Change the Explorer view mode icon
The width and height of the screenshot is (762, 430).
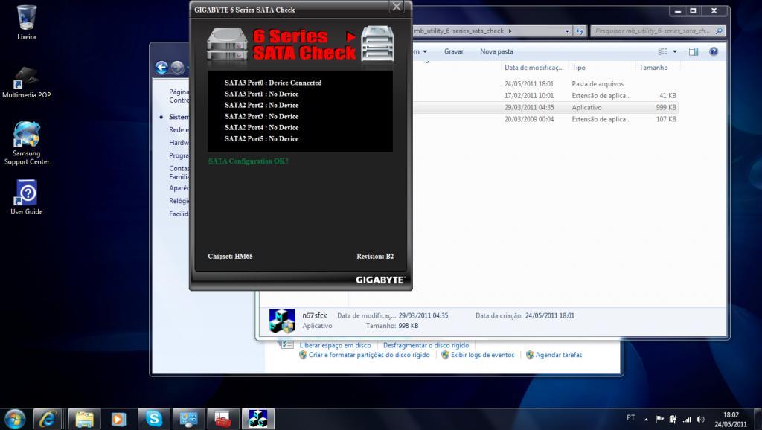tap(662, 51)
